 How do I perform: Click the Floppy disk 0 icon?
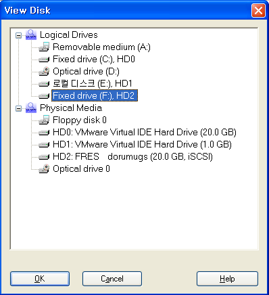click(44, 120)
